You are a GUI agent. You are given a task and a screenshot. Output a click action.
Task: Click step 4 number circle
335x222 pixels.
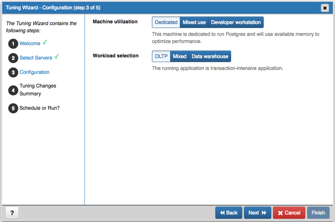coord(13,90)
